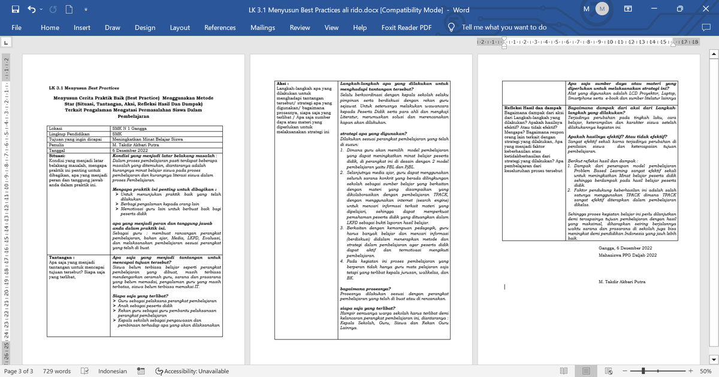719x377 pixels.
Task: Click the macro recording icon in status bar
Action: tap(142, 371)
